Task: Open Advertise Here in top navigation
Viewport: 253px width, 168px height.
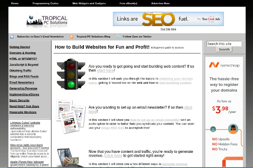Action: [160, 3]
